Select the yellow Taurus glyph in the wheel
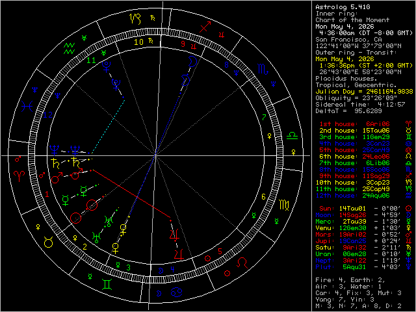 49,242
